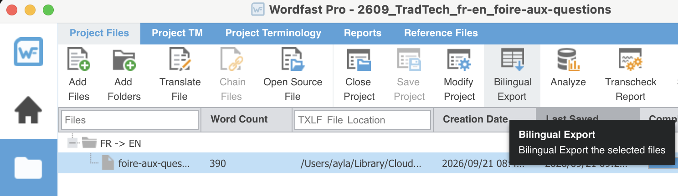Click the TXLF File Location filter field
The height and width of the screenshot is (196, 678).
(363, 120)
